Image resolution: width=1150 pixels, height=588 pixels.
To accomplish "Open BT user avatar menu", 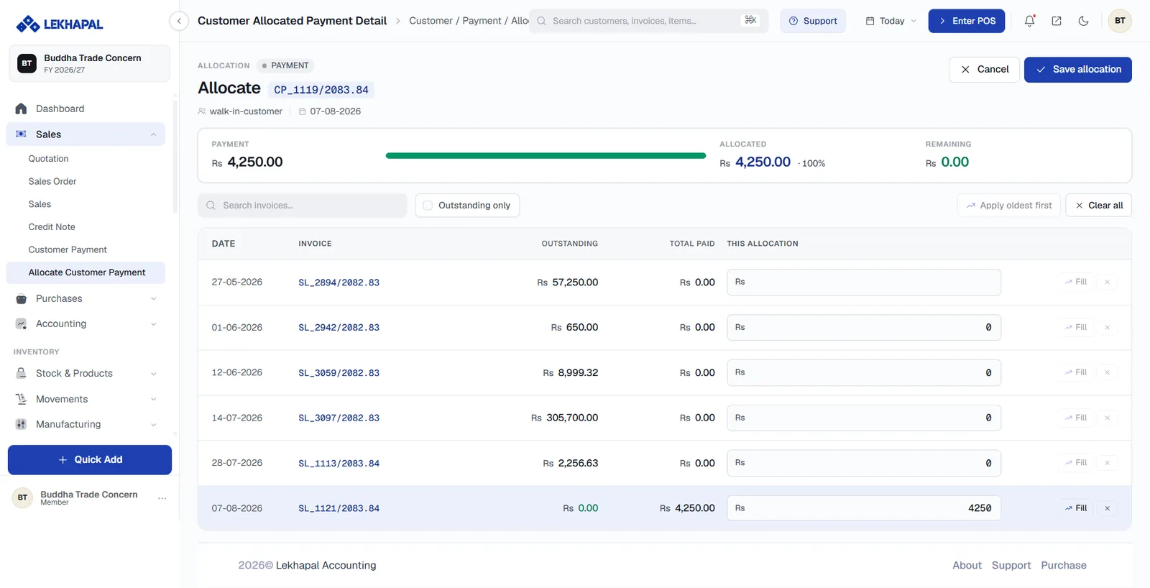I will [x=1120, y=21].
